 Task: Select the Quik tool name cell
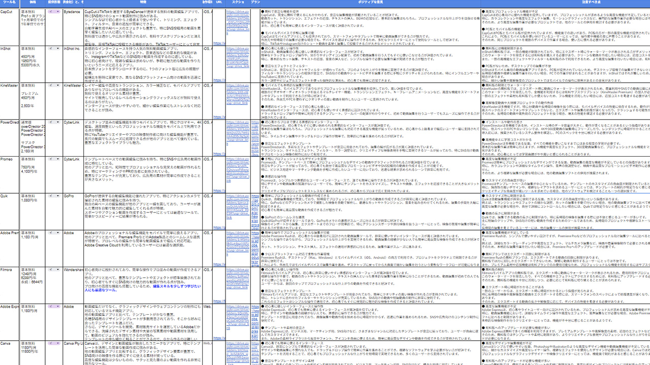click(10, 211)
